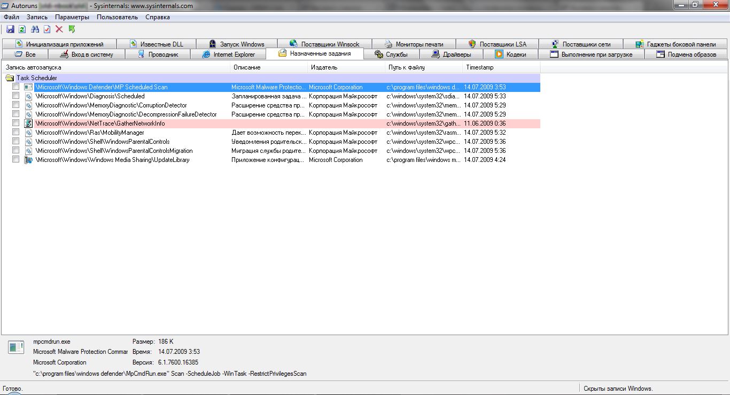Switch to the Поставщики сети tab
This screenshot has width=730, height=395.
580,44
